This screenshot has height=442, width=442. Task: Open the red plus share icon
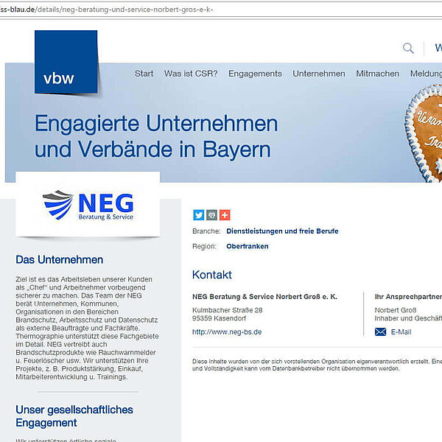click(225, 215)
